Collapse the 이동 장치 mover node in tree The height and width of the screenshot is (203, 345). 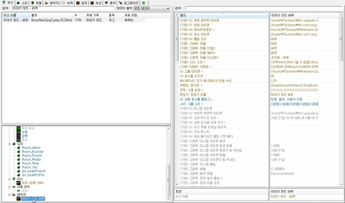10,187
